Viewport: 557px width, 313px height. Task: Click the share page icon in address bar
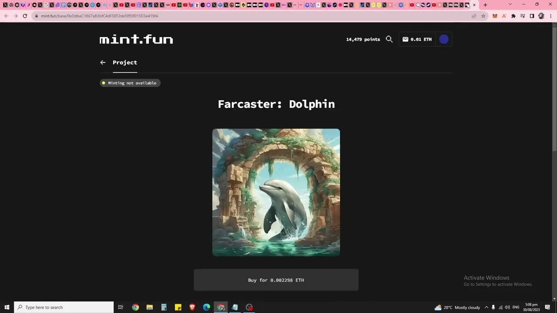pyautogui.click(x=474, y=16)
